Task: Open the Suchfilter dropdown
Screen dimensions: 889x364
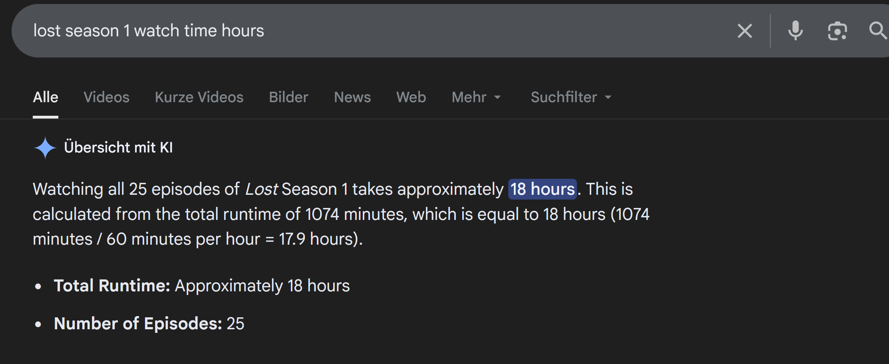Action: pyautogui.click(x=571, y=97)
